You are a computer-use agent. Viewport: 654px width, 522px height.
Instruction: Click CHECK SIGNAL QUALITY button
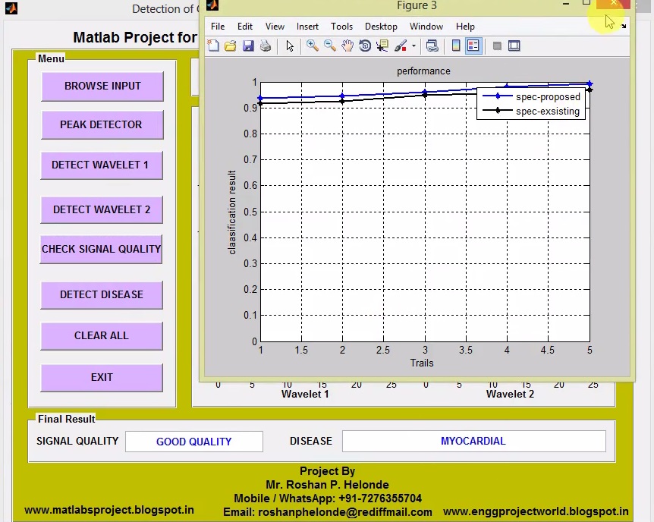pos(101,249)
